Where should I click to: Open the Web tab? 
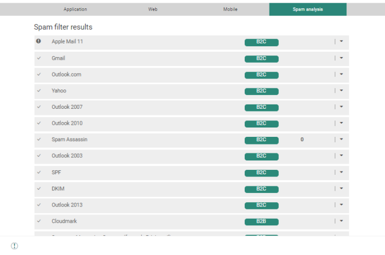[x=152, y=9]
